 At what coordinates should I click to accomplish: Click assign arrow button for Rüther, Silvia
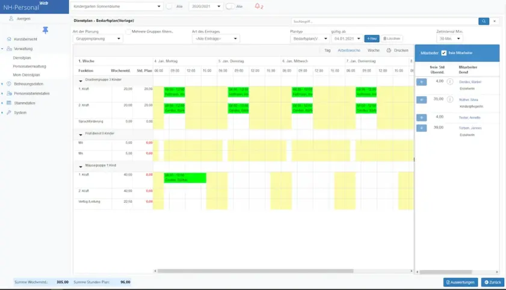(x=421, y=99)
